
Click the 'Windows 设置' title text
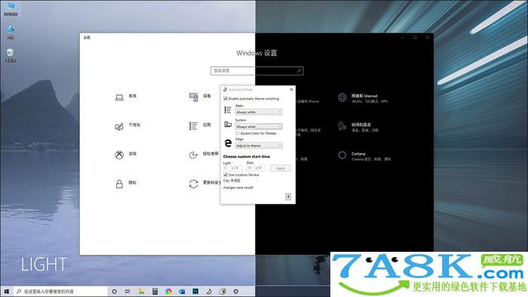[256, 54]
